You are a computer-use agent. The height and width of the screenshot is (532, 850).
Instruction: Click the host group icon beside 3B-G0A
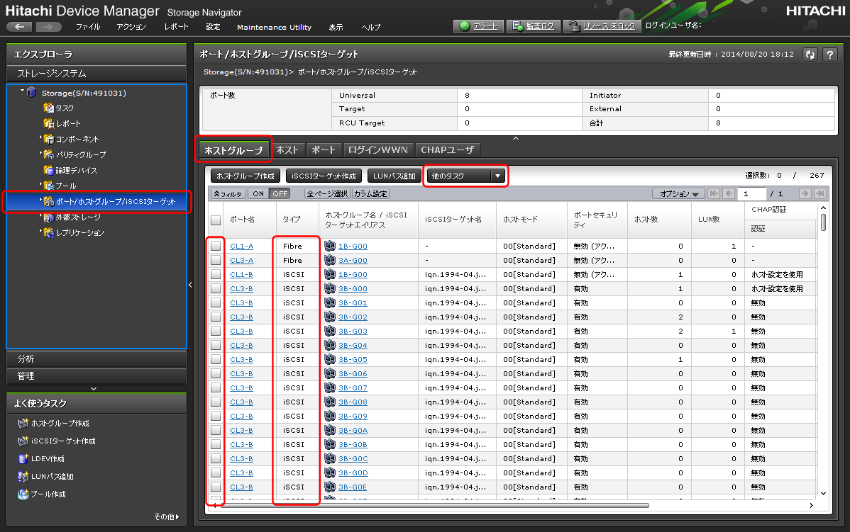330,430
